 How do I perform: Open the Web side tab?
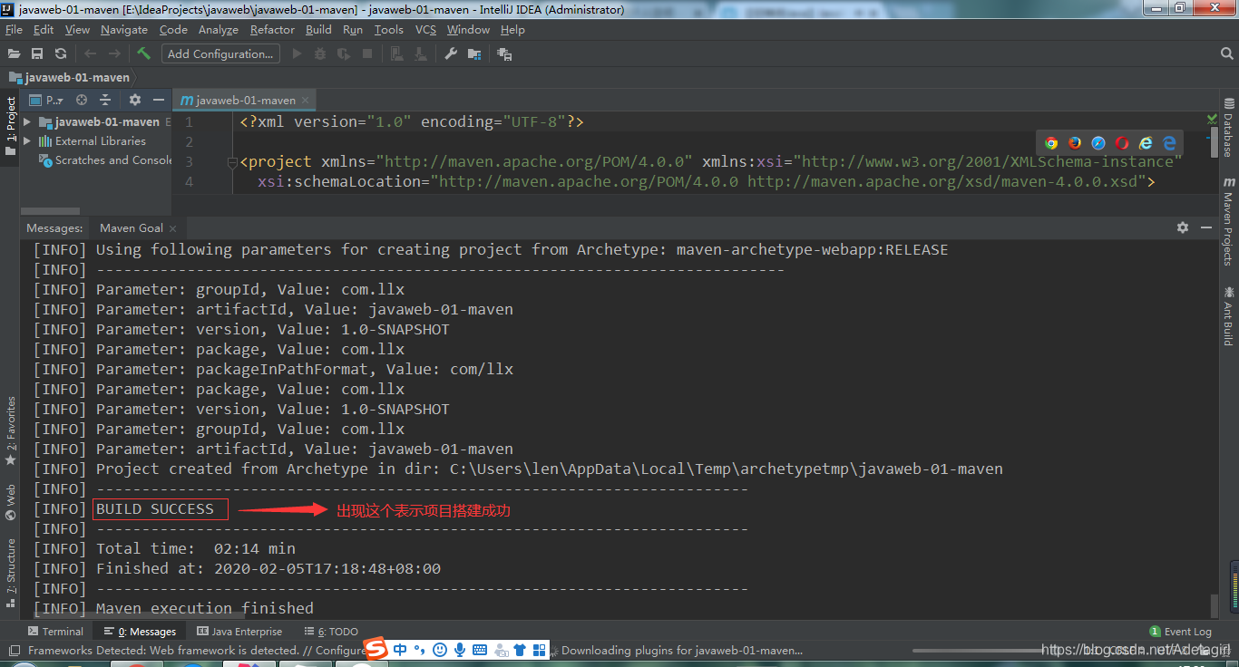coord(11,502)
